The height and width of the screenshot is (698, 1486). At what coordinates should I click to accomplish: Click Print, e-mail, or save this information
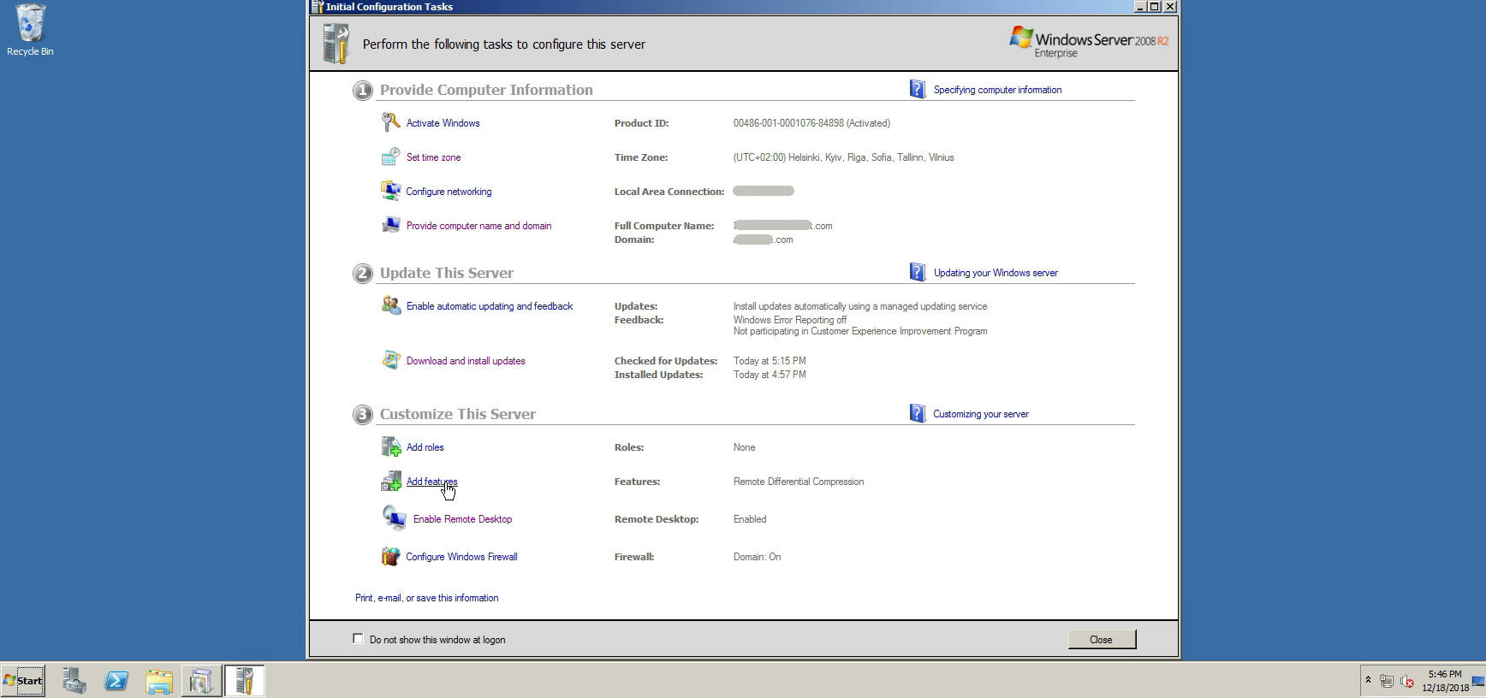[426, 598]
